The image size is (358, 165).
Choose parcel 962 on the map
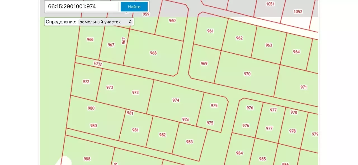click(239, 38)
